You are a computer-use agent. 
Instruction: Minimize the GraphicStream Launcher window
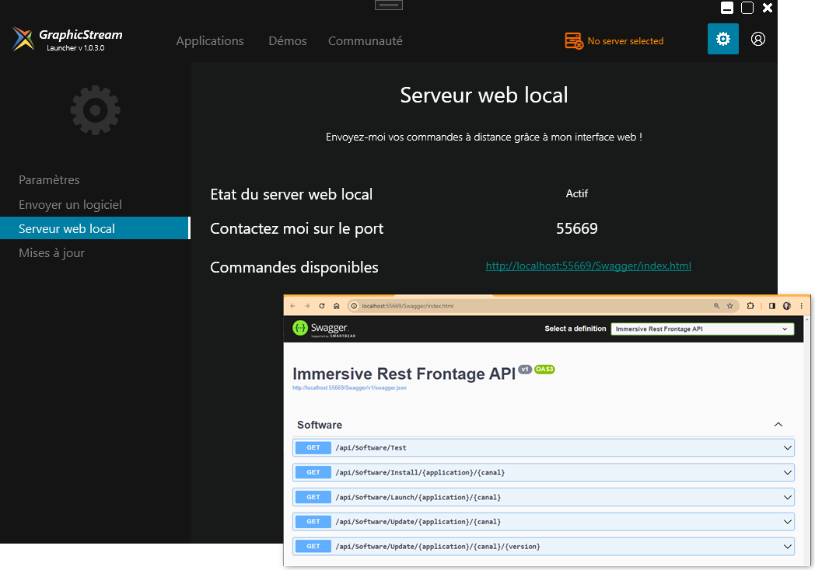click(x=727, y=8)
